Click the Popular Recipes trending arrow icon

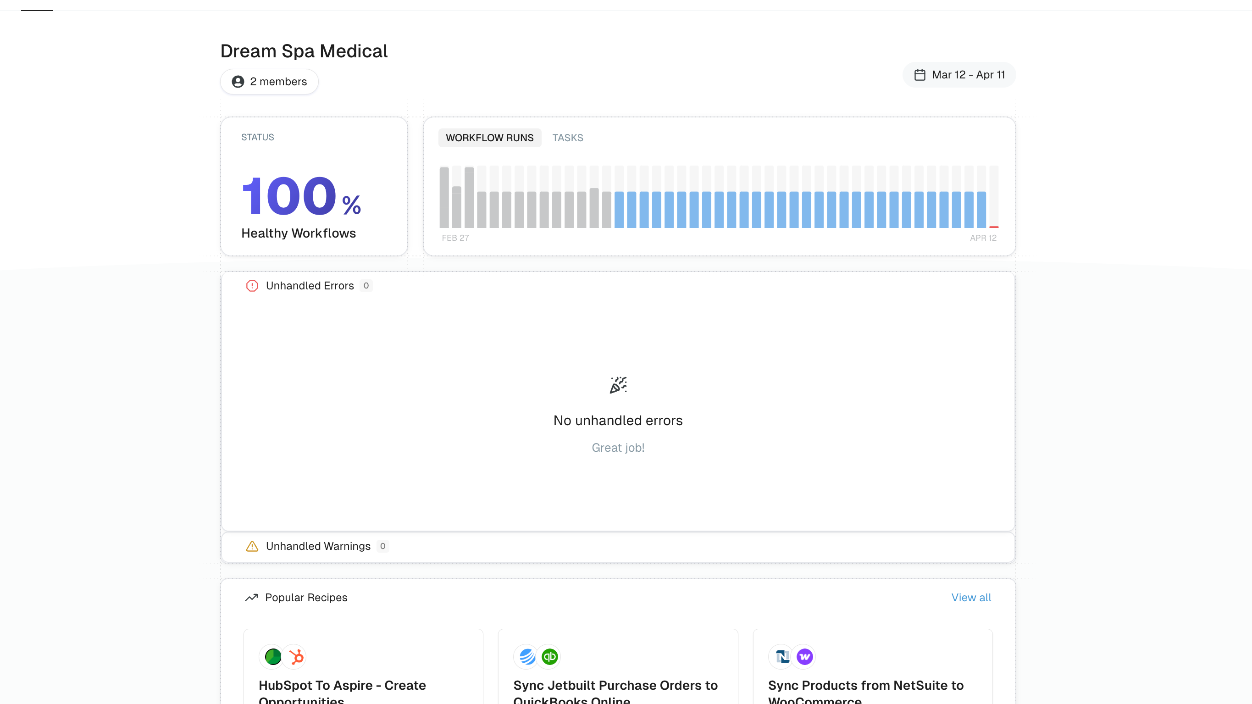pos(251,598)
